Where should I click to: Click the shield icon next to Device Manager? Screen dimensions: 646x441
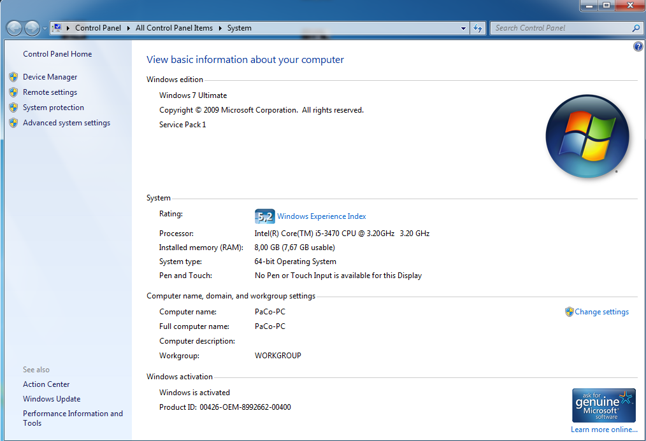tap(13, 77)
